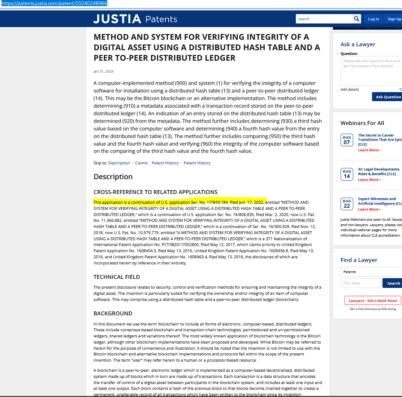This screenshot has width=402, height=397.
Task: Focus the header Search input field
Action: point(324,19)
